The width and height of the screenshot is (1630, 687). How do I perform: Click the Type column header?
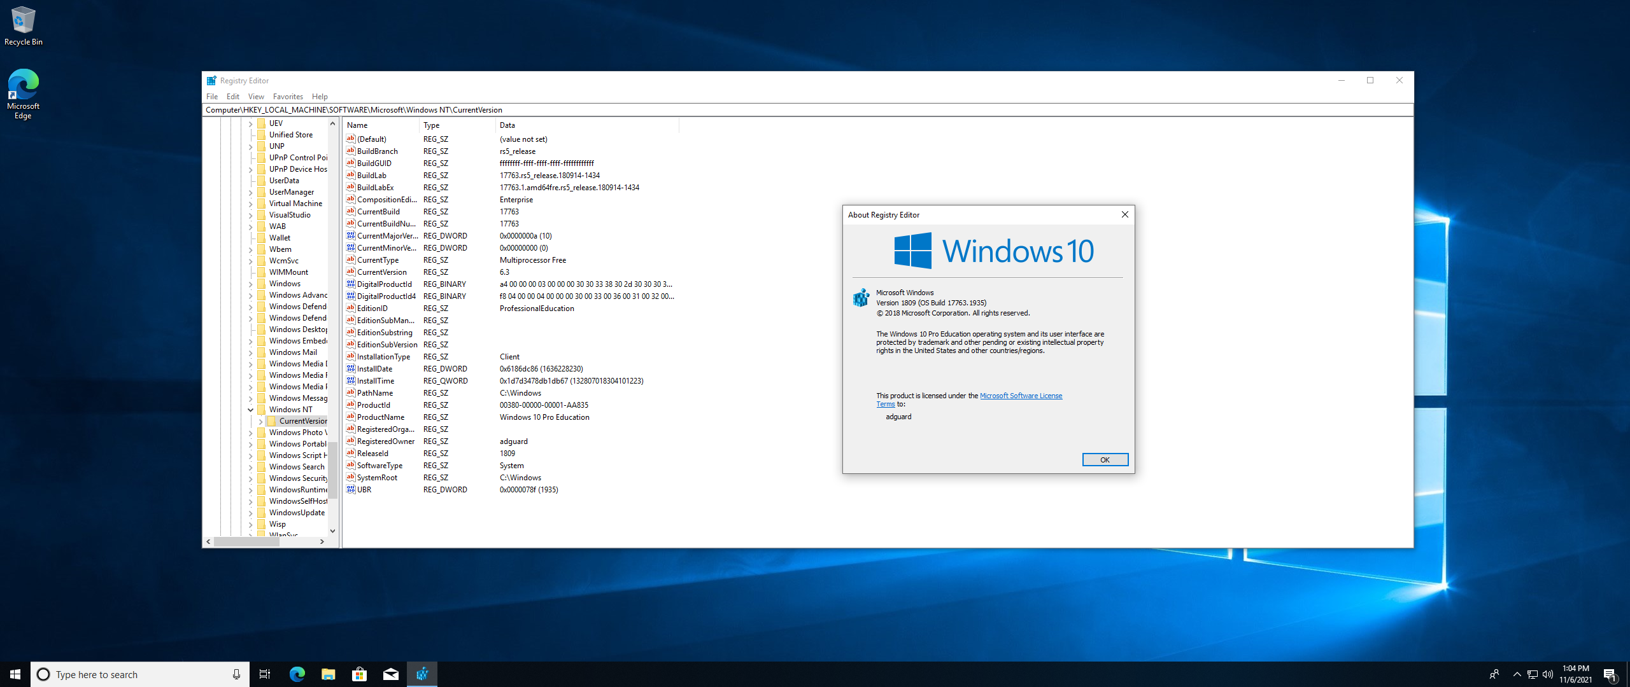pos(458,125)
